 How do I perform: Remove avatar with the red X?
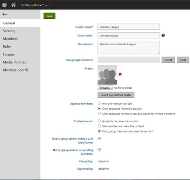click(x=120, y=74)
